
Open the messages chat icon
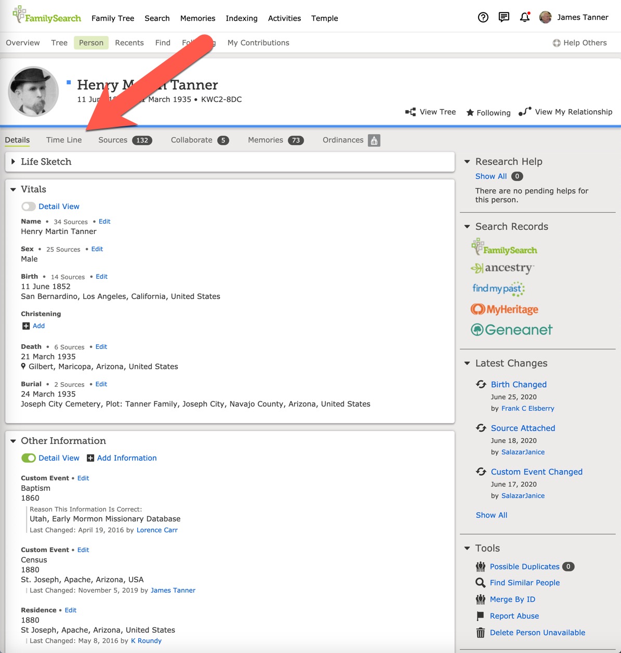coord(503,17)
